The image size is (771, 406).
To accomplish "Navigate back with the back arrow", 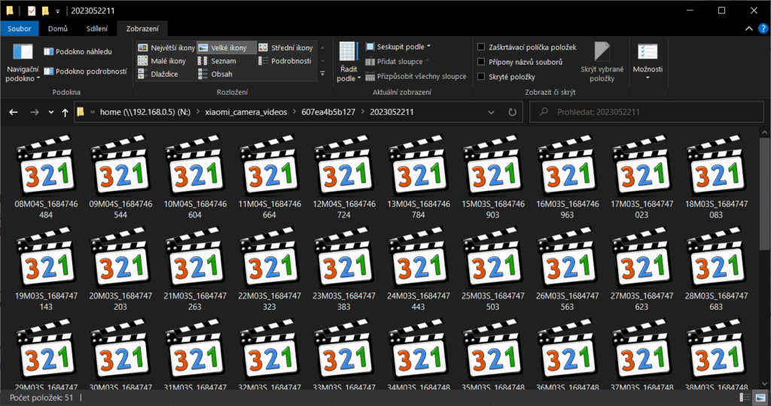I will click(x=13, y=112).
